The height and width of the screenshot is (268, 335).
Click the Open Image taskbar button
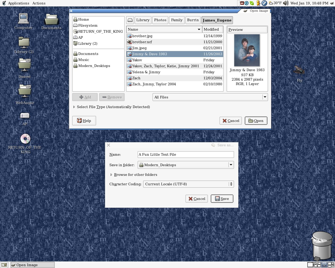tap(32, 265)
